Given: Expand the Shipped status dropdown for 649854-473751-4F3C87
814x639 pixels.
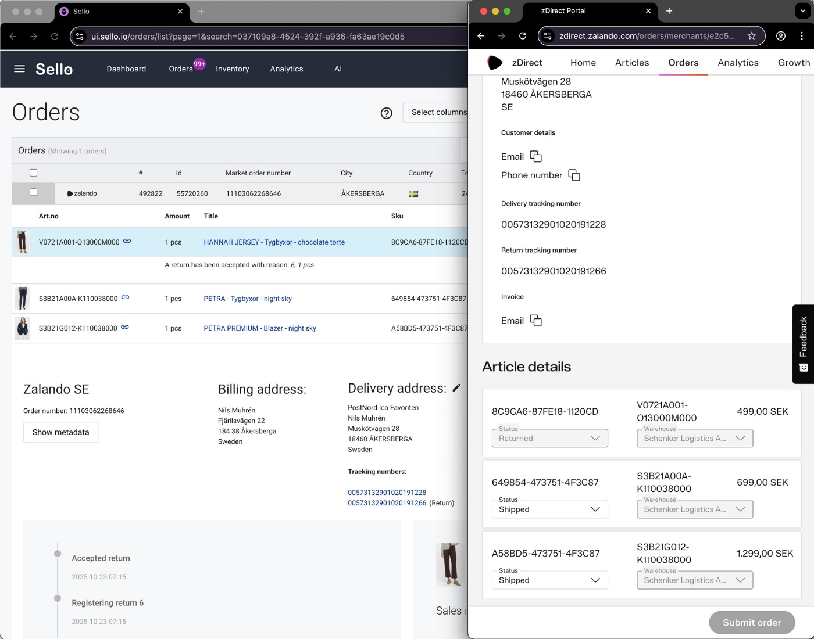Looking at the screenshot, I should 595,509.
